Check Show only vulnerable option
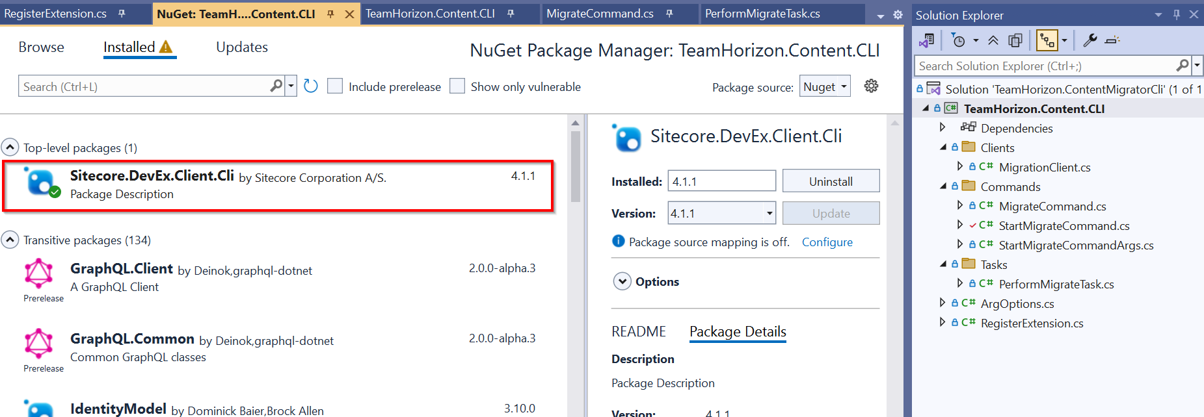The width and height of the screenshot is (1204, 417). pyautogui.click(x=457, y=86)
